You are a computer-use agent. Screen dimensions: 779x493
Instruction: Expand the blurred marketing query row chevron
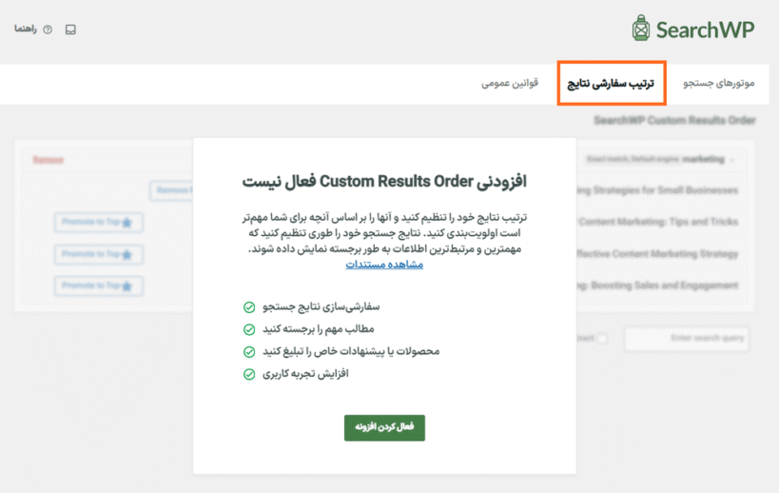[731, 160]
